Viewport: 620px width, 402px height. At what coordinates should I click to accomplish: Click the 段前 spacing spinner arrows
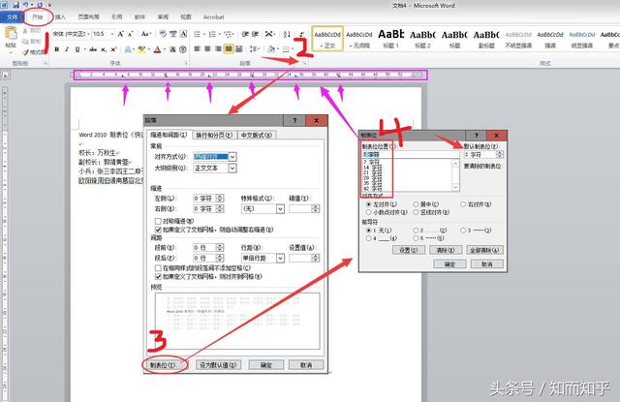pyautogui.click(x=220, y=247)
